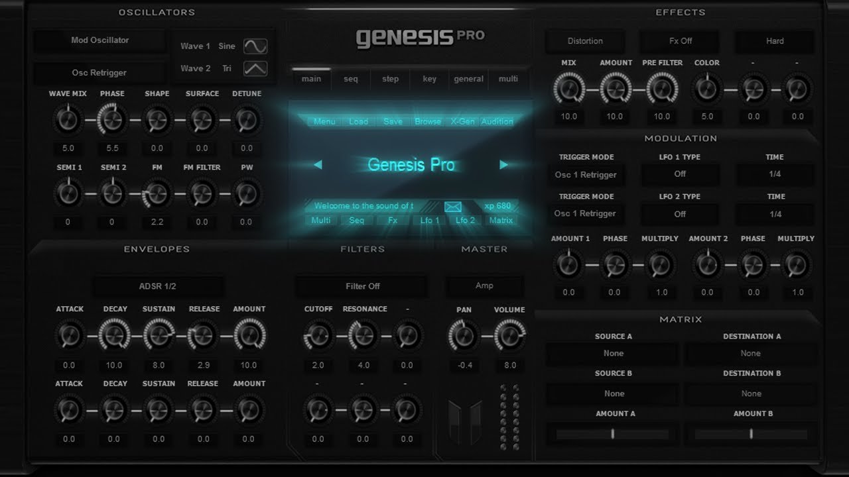Image resolution: width=849 pixels, height=477 pixels.
Task: Go to next preset with right arrow
Action: pyautogui.click(x=503, y=164)
